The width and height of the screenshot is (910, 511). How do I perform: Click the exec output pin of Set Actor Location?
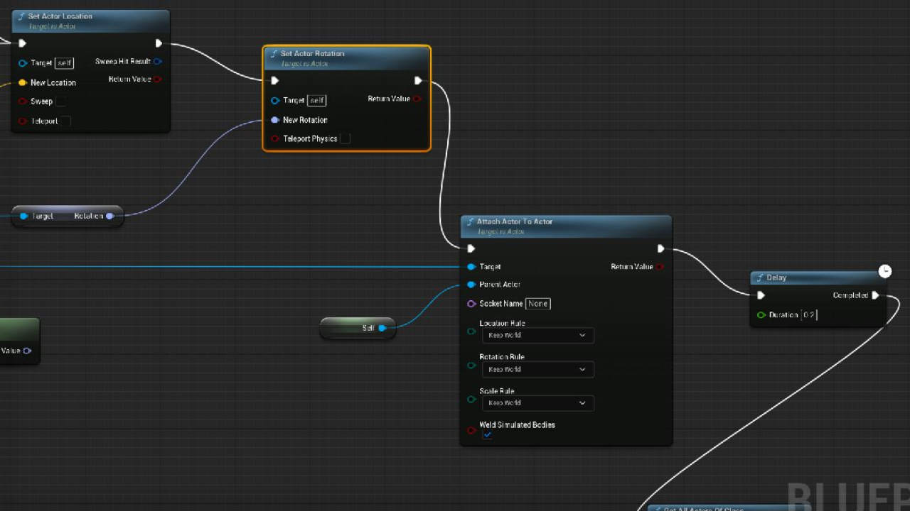tap(159, 43)
